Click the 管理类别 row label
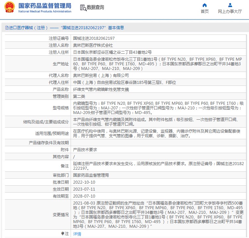Image resolution: width=249 pixels, height=238 pixels. point(61,96)
